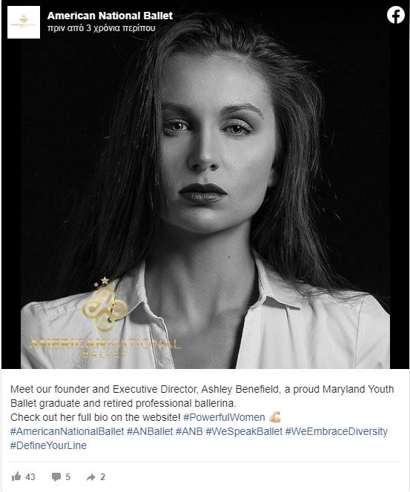The width and height of the screenshot is (410, 492).
Task: View the 2 shares count
Action: click(102, 477)
